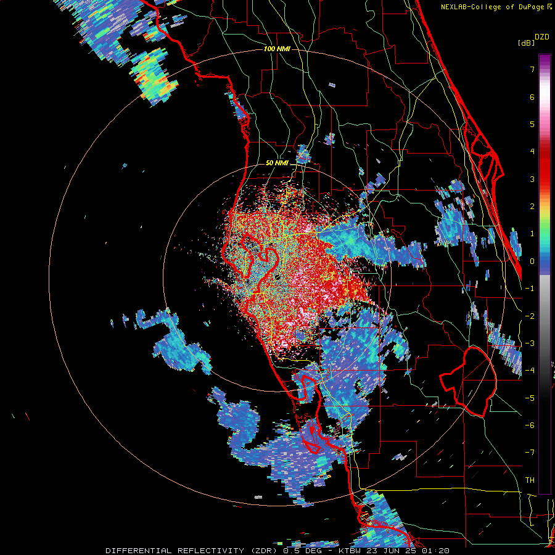Viewport: 555px width, 555px height.
Task: Click the DZD legend title
Action: 542,37
